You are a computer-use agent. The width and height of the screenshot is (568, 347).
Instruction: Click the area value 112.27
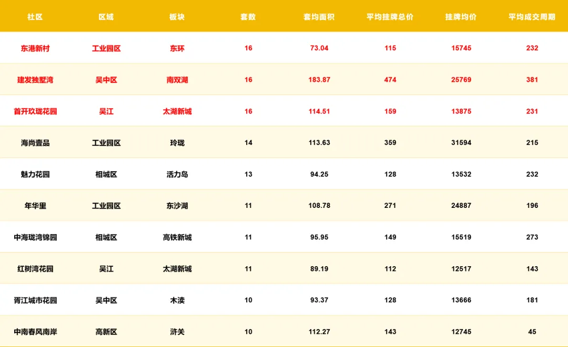(319, 331)
